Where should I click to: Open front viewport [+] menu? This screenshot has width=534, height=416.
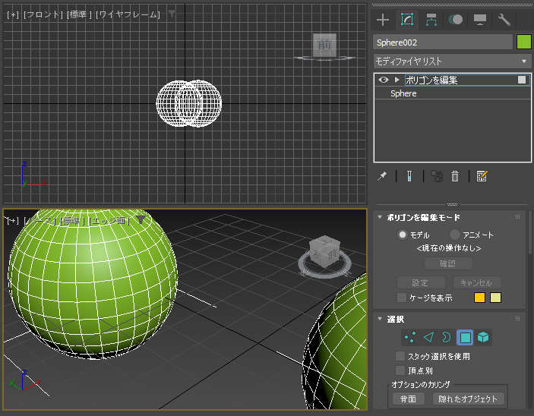point(13,14)
